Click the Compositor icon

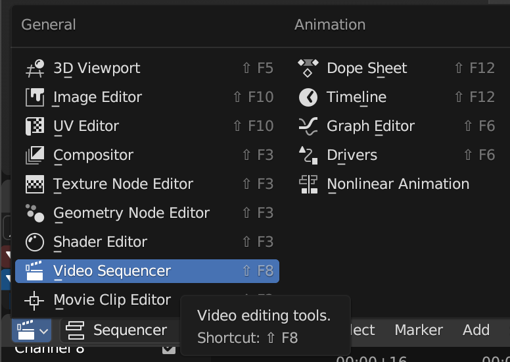35,155
